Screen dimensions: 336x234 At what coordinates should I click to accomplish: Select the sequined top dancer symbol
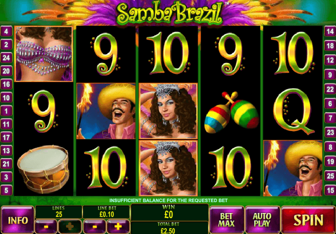44,54
